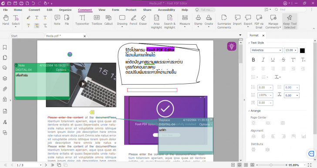Toggle strikethrough text style
Image resolution: width=317 pixels, height=168 pixels.
(283, 60)
